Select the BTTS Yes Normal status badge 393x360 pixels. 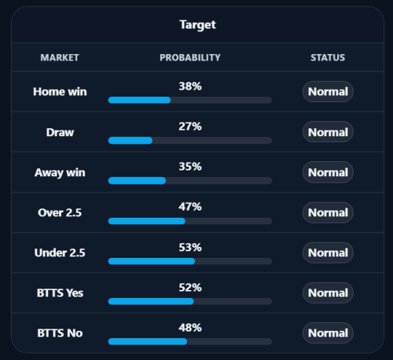pos(328,293)
